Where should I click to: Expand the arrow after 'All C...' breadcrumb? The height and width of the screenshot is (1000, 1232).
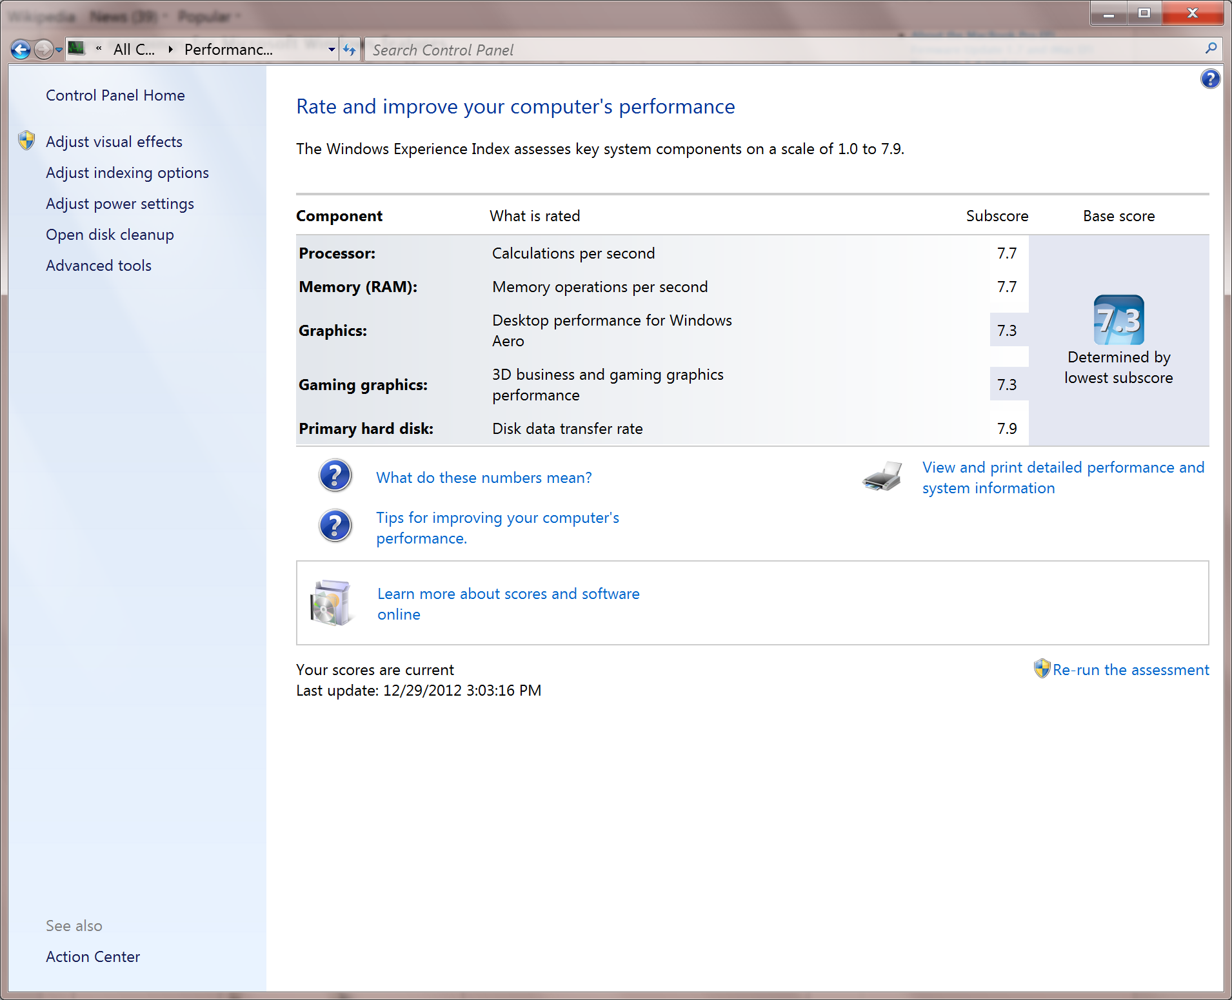[x=170, y=50]
